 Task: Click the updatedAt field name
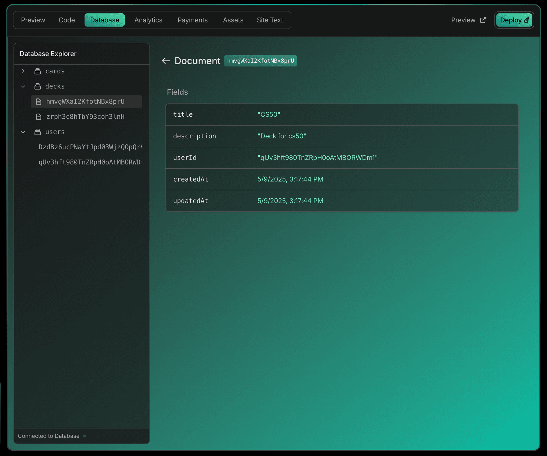191,201
